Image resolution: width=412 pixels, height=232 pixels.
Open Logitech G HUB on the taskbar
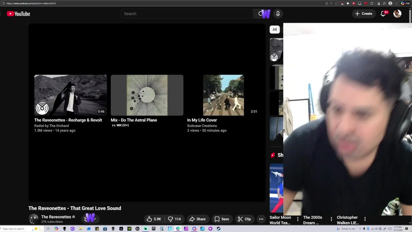[137, 229]
